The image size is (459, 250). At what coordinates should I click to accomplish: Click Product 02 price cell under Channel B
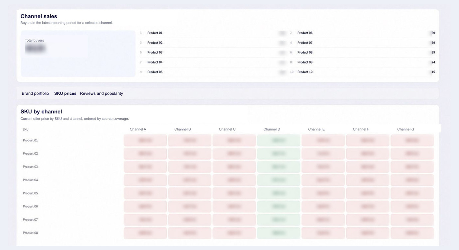click(190, 154)
